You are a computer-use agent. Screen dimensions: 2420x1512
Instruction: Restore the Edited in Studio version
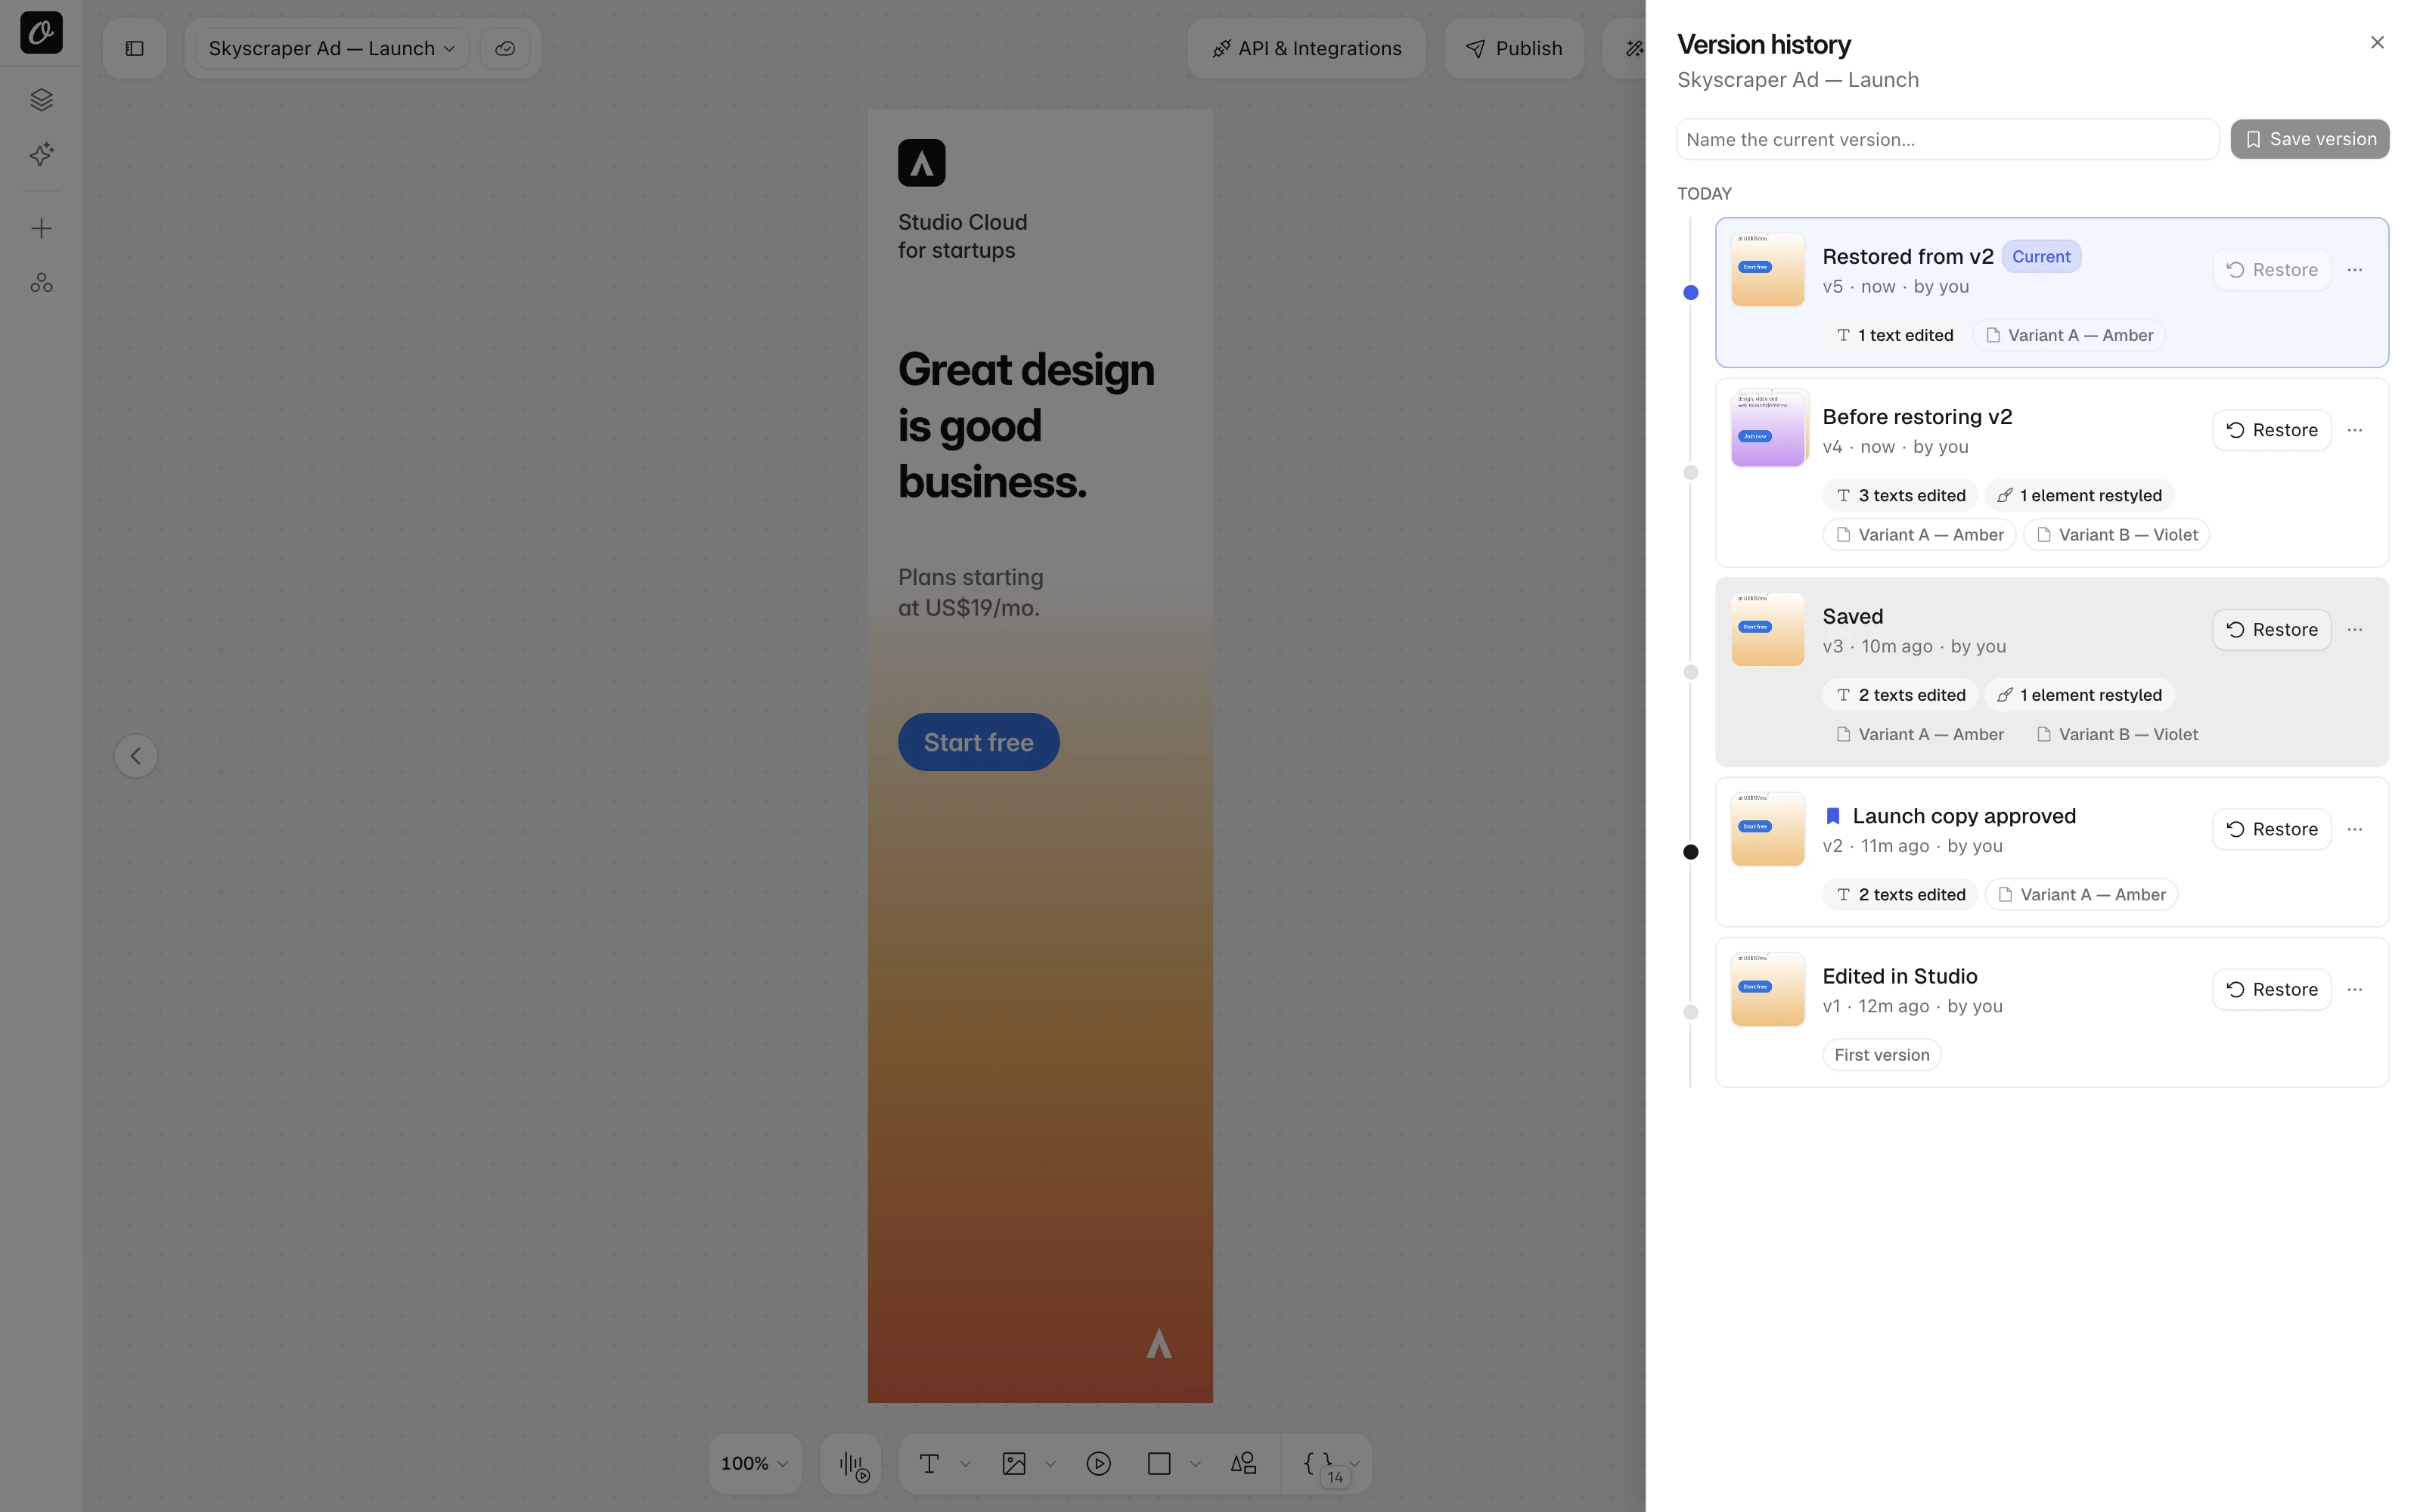click(2271, 989)
